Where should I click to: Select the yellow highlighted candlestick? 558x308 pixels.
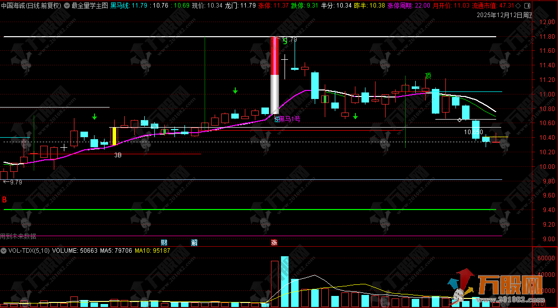pyautogui.click(x=114, y=136)
